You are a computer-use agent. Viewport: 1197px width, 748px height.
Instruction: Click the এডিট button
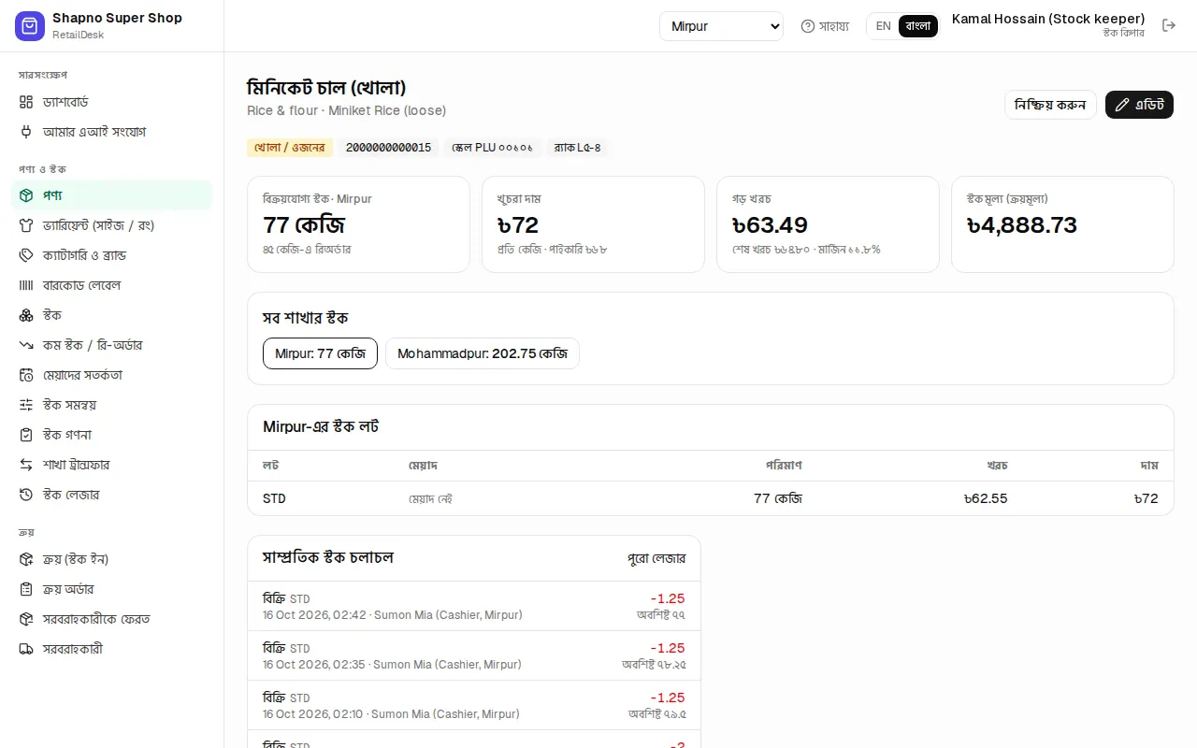1139,105
